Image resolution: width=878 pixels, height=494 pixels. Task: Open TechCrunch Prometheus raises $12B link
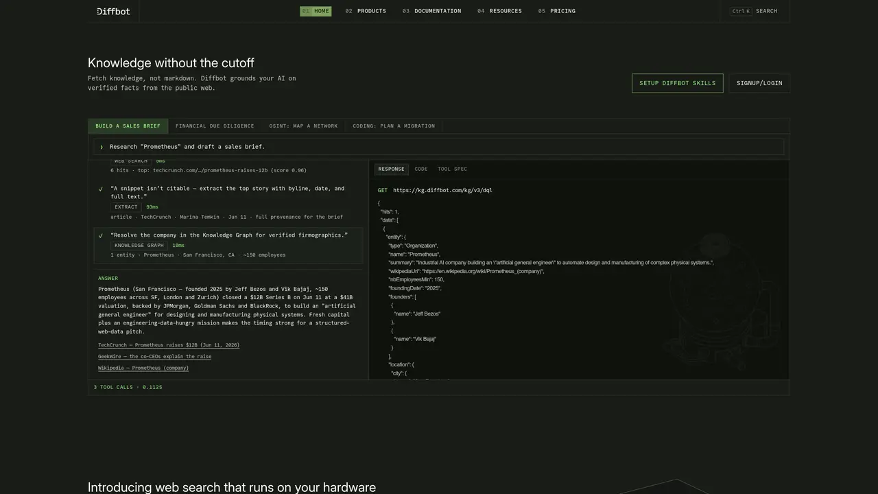pos(169,345)
